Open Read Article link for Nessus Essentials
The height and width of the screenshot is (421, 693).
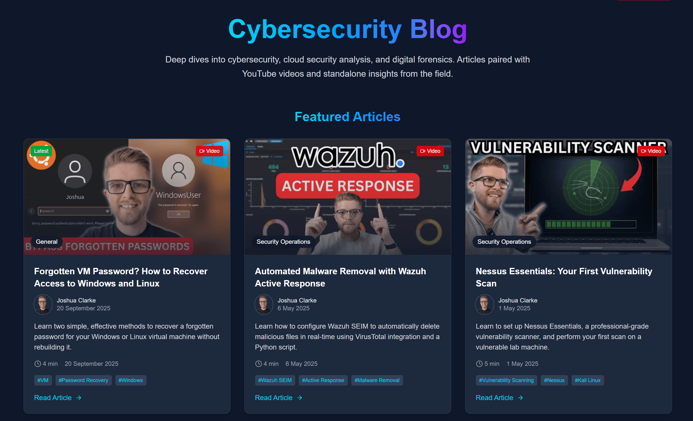click(499, 398)
